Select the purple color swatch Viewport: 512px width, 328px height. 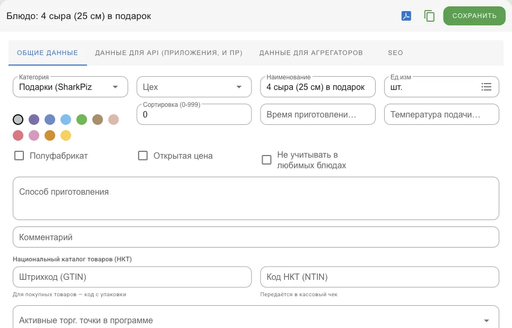pos(34,120)
